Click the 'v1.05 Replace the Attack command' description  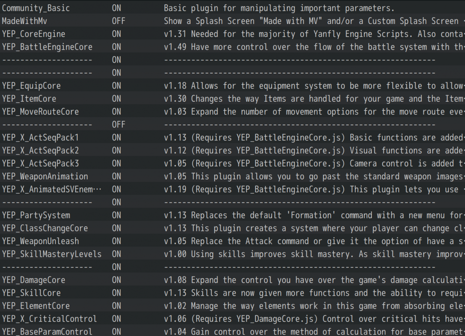coord(314,241)
